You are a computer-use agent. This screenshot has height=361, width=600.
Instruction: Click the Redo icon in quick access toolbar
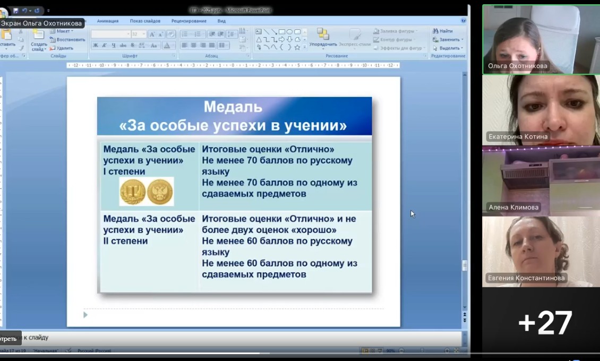pyautogui.click(x=37, y=11)
